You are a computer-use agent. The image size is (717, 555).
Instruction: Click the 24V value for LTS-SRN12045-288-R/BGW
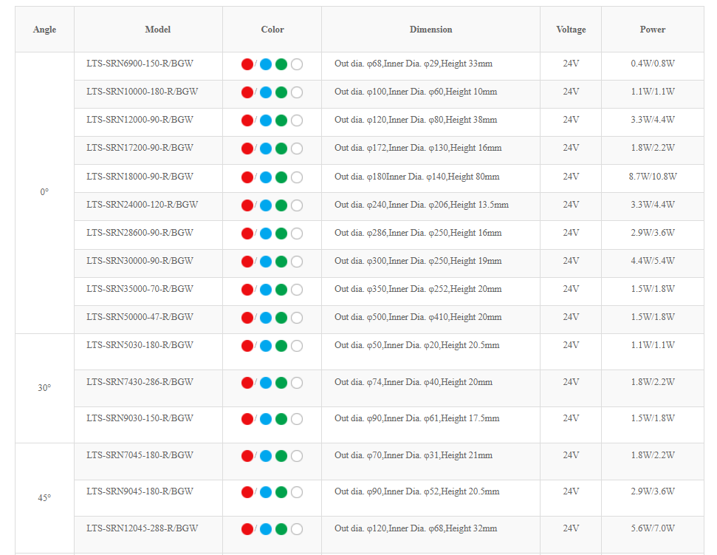coord(571,528)
